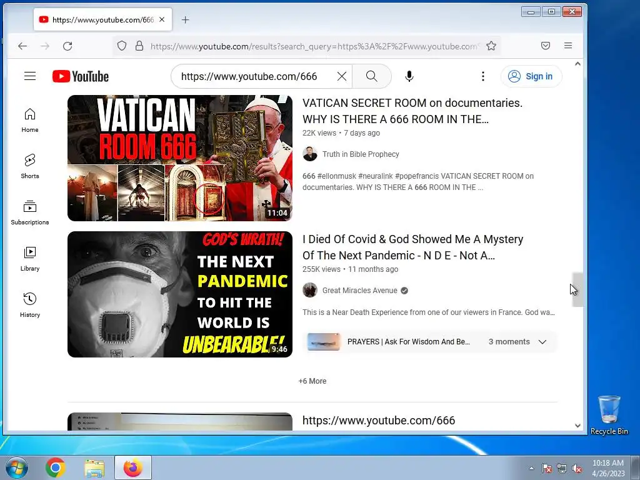Image resolution: width=640 pixels, height=480 pixels.
Task: Open the Windows Start menu
Action: pos(17,467)
